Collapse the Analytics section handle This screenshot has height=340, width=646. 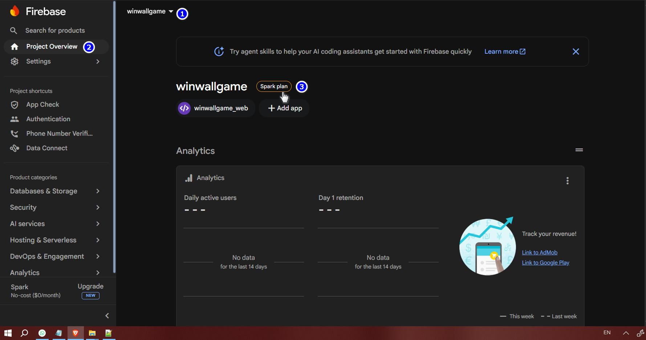tap(579, 150)
